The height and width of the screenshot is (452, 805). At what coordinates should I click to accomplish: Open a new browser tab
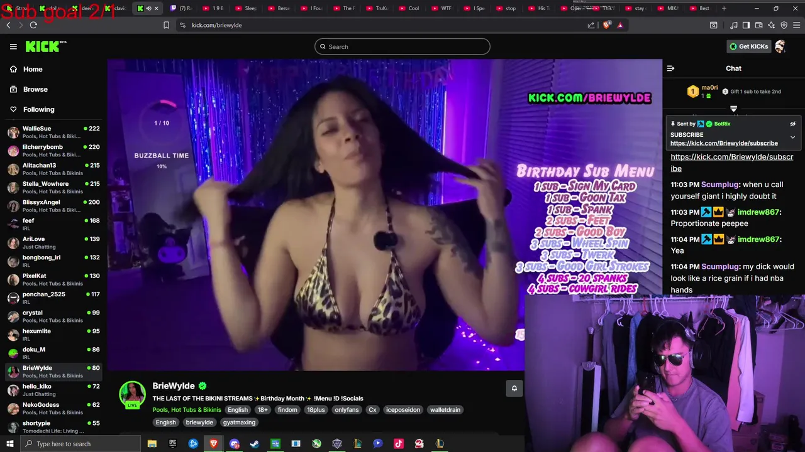[724, 8]
